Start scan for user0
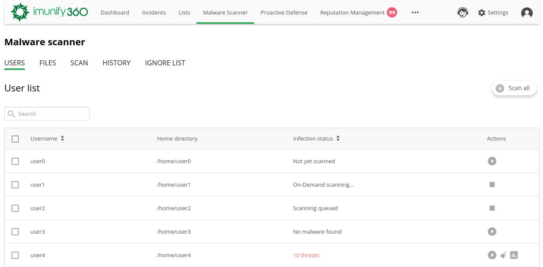Screen dimensions: 543x267 click(492, 161)
